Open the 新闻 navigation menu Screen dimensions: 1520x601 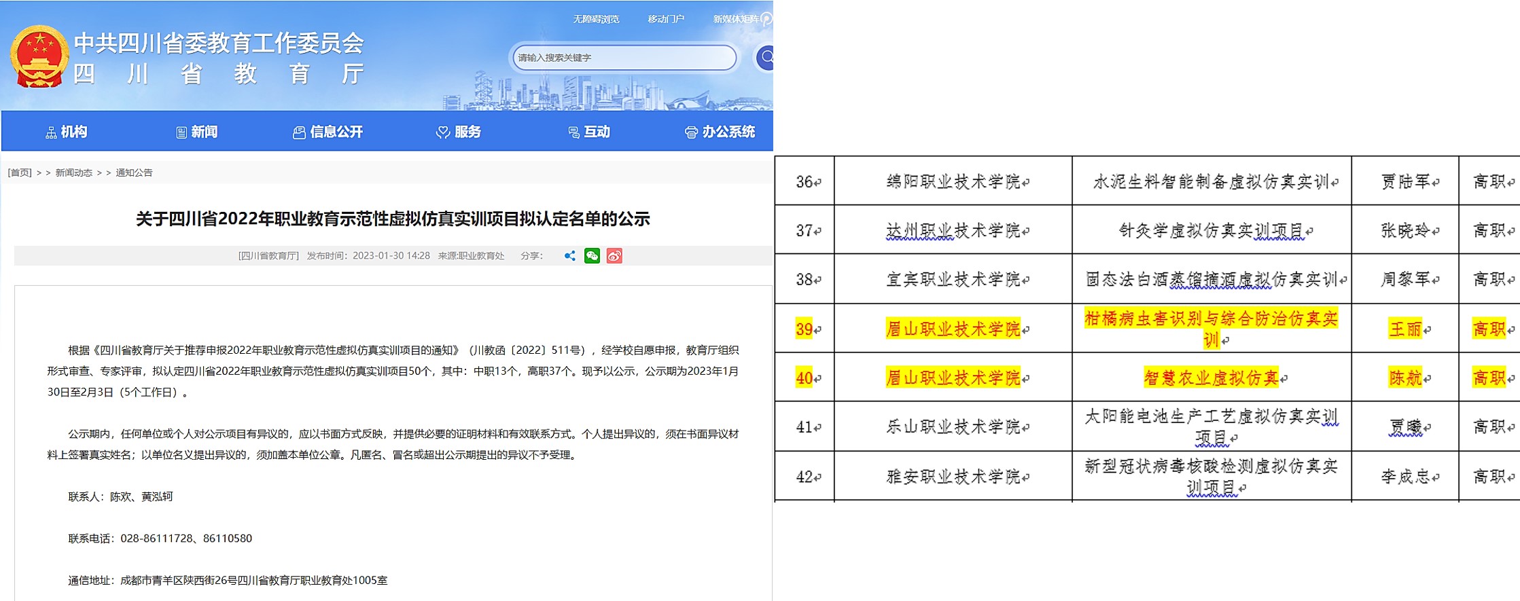click(x=197, y=132)
